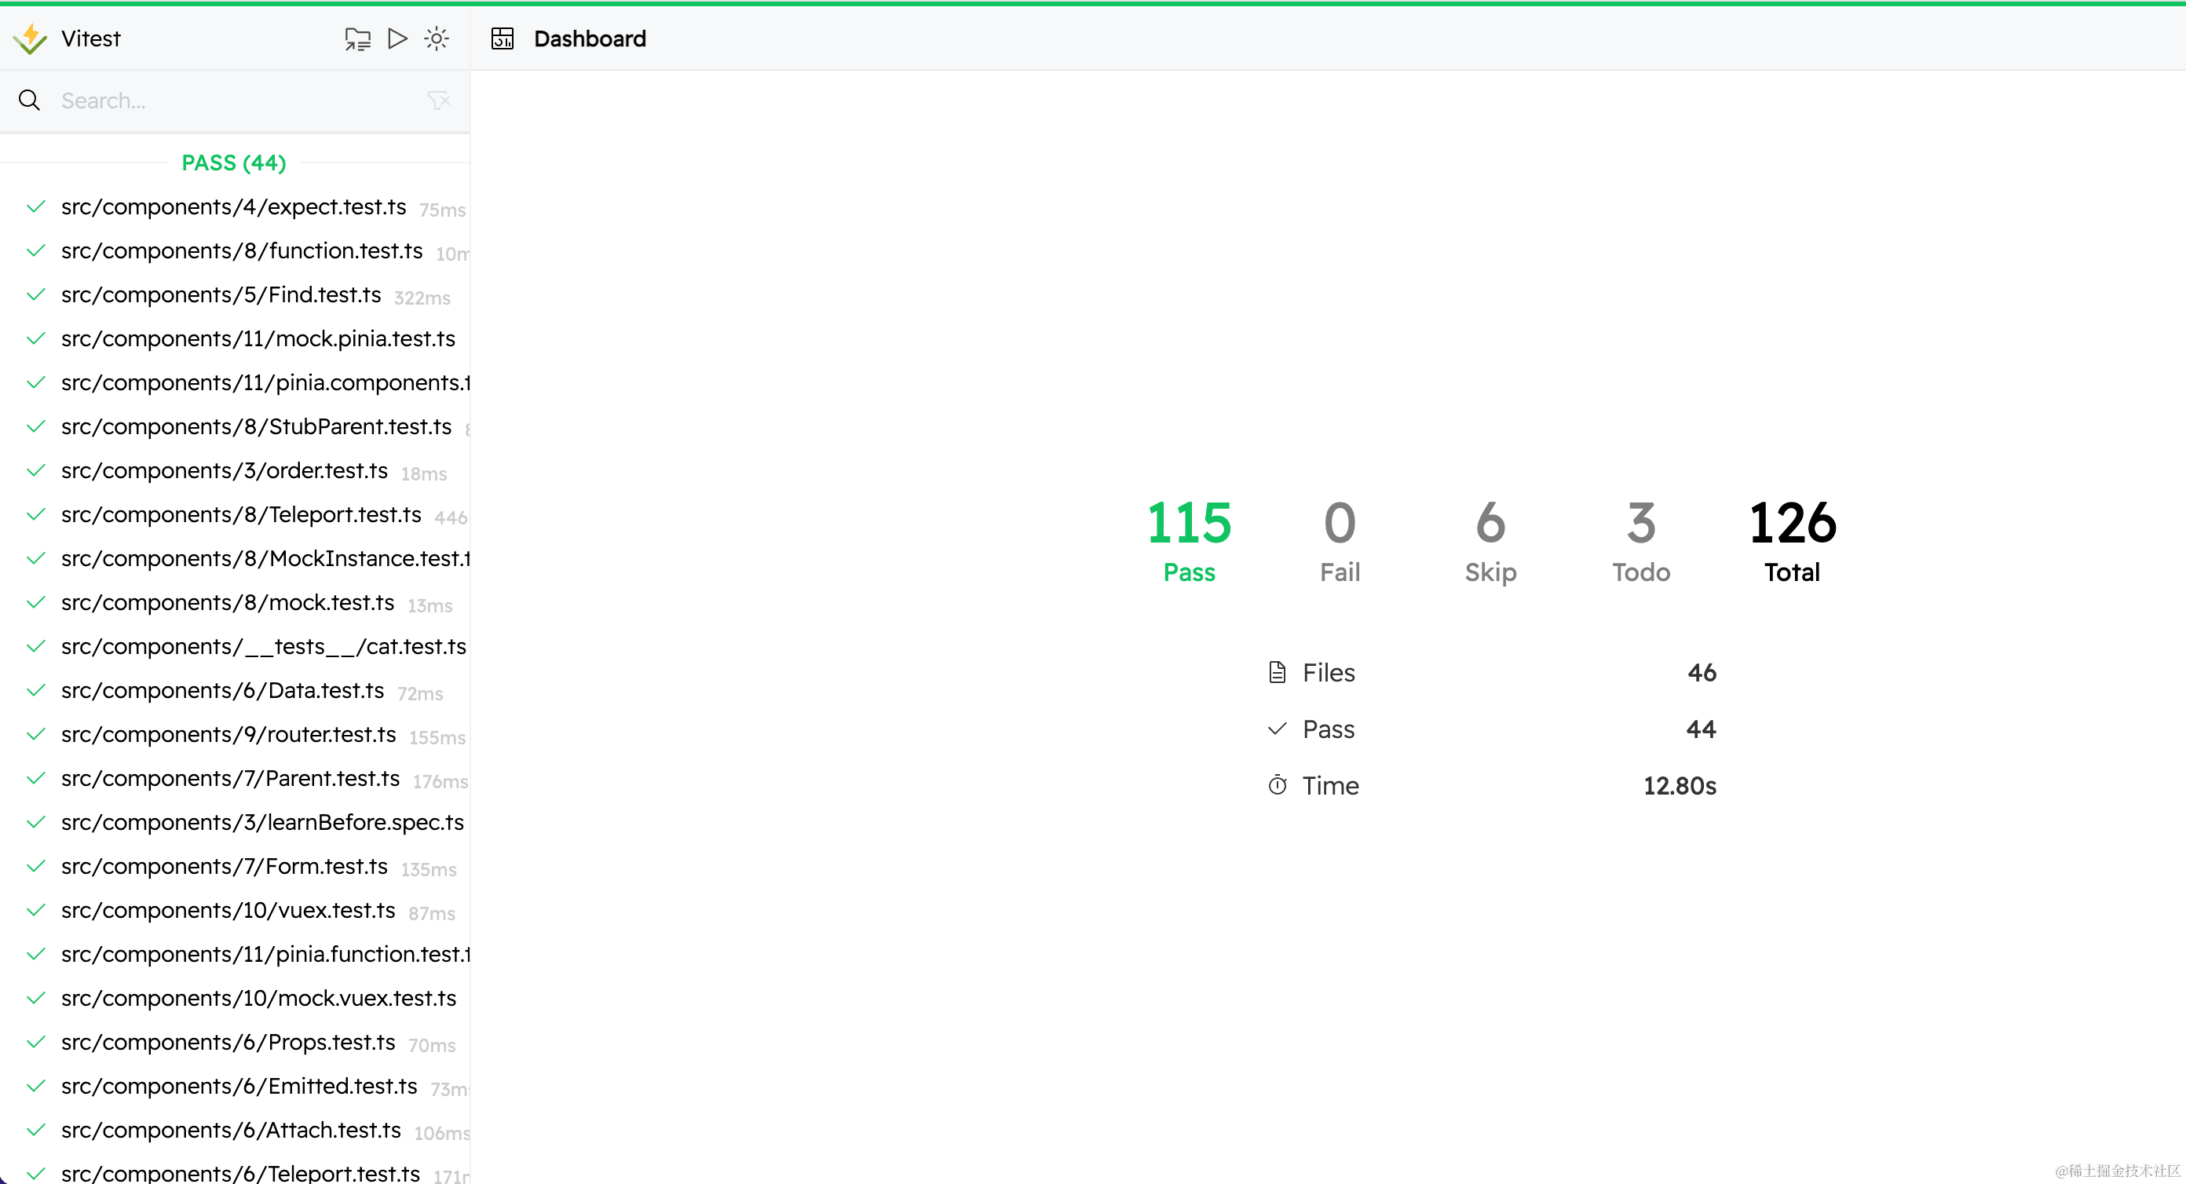Click the 6 Skip counter
2186x1184 pixels.
[1490, 540]
